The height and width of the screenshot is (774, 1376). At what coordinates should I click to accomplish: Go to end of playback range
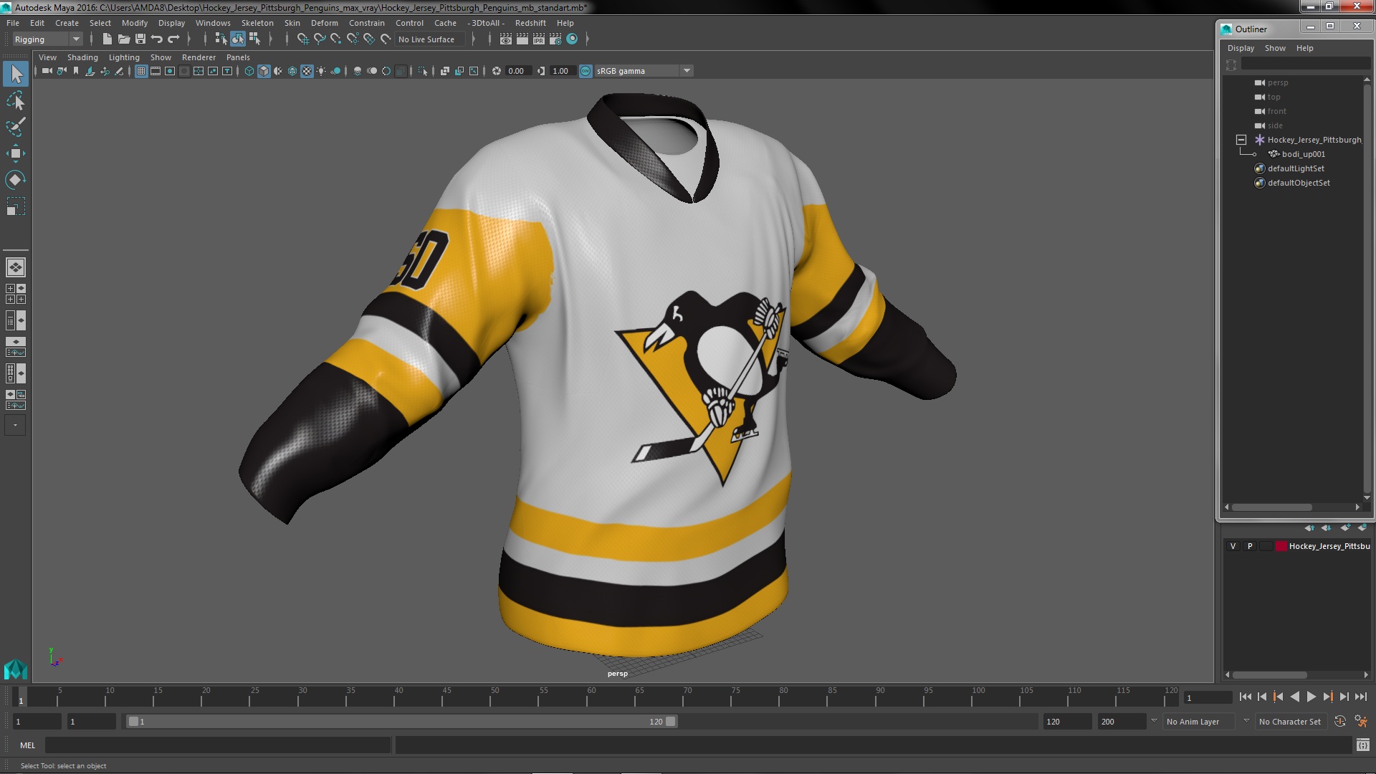(x=1360, y=697)
